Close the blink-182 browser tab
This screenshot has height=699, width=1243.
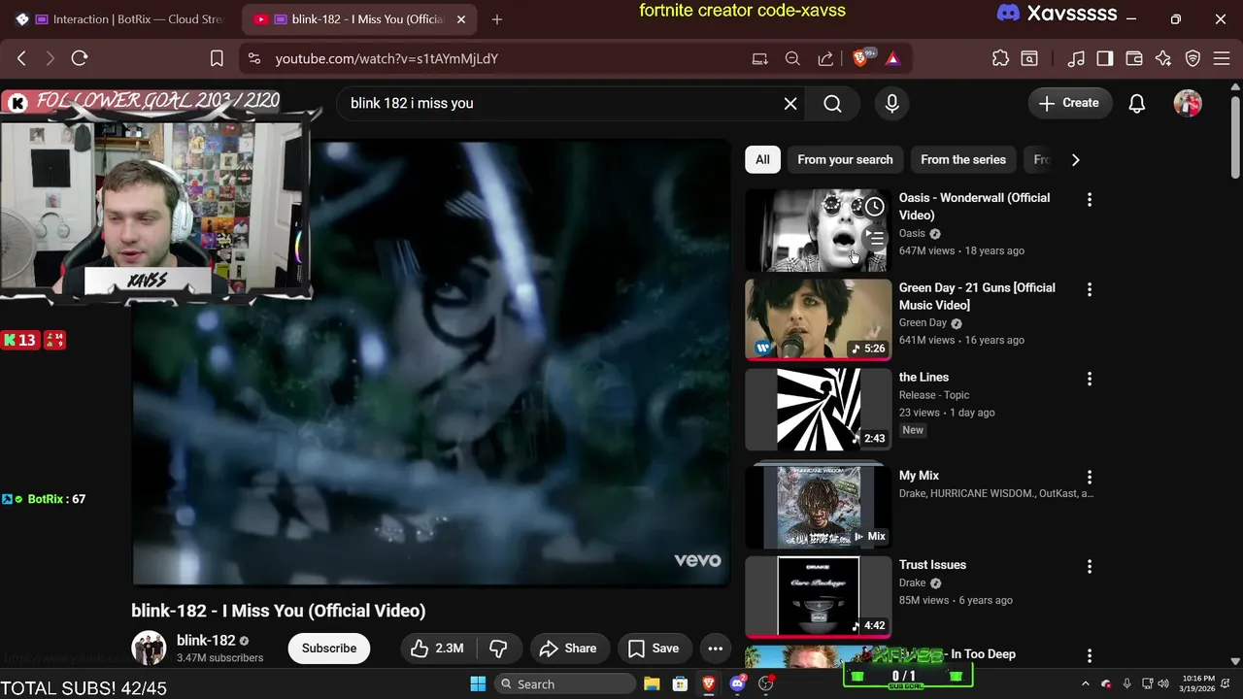(461, 19)
